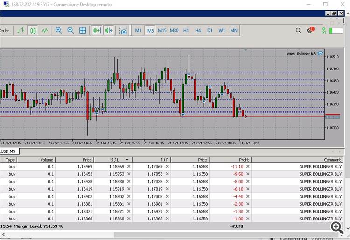Remove take profit 1.17019
This screenshot has width=350, height=240.
pos(167,189)
